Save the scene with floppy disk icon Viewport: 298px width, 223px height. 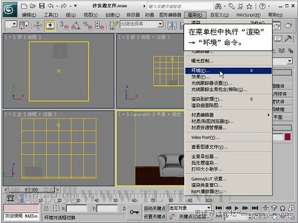point(42,6)
